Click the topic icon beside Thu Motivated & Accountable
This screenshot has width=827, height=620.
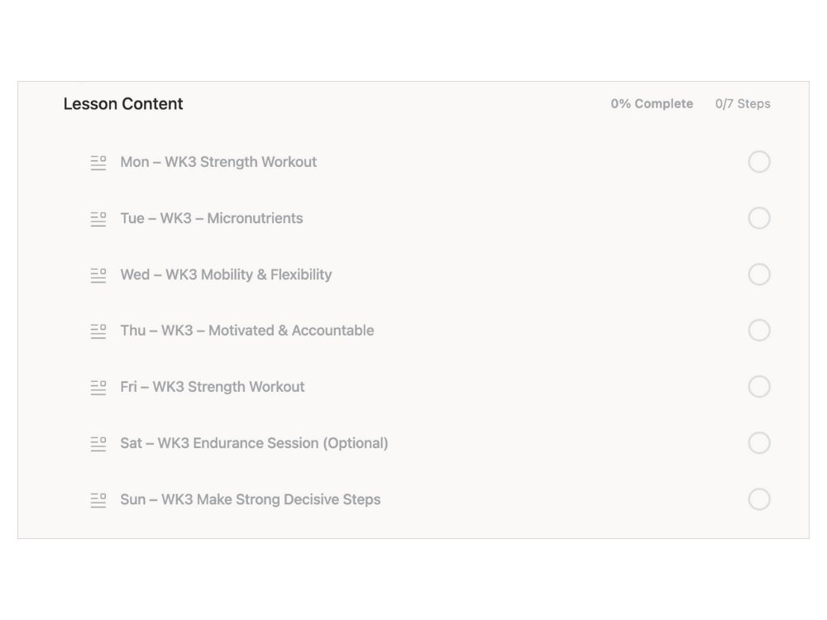click(98, 331)
